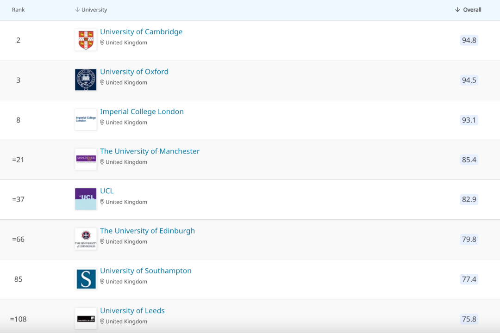Click The University of Edinburgh crest logo
Screen dimensions: 500x333
86,239
